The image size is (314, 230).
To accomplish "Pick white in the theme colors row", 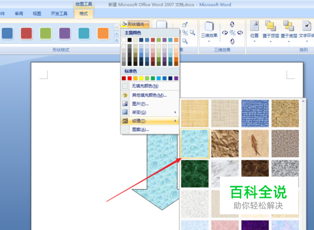I will pos(124,40).
